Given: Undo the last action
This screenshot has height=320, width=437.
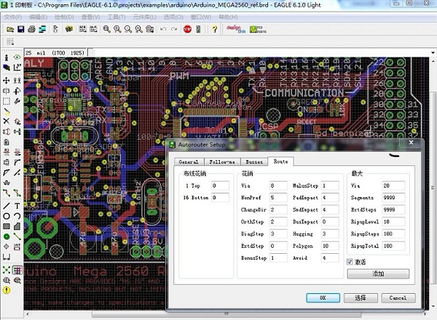Looking at the screenshot, I should [163, 29].
